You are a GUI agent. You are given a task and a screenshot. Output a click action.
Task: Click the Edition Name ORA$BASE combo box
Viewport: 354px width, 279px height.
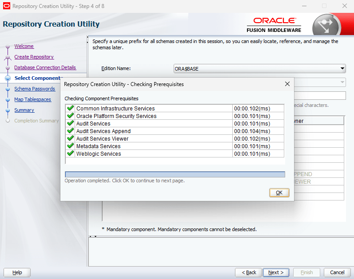click(x=260, y=69)
